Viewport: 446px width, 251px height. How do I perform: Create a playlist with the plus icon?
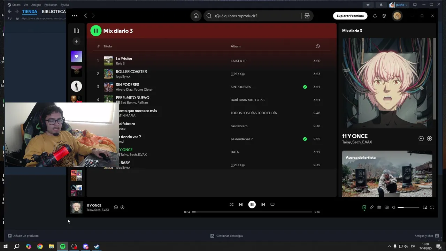pos(76,41)
